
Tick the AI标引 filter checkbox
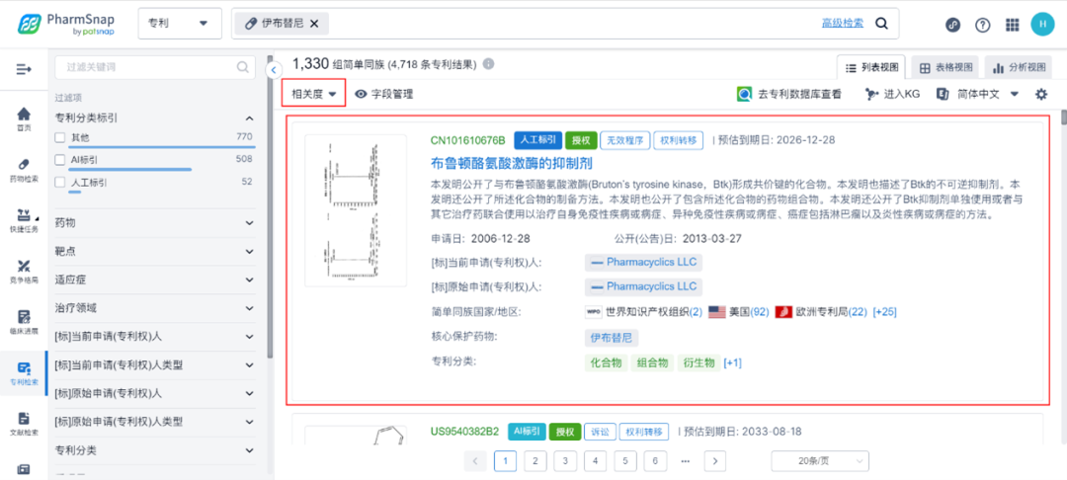tap(60, 159)
